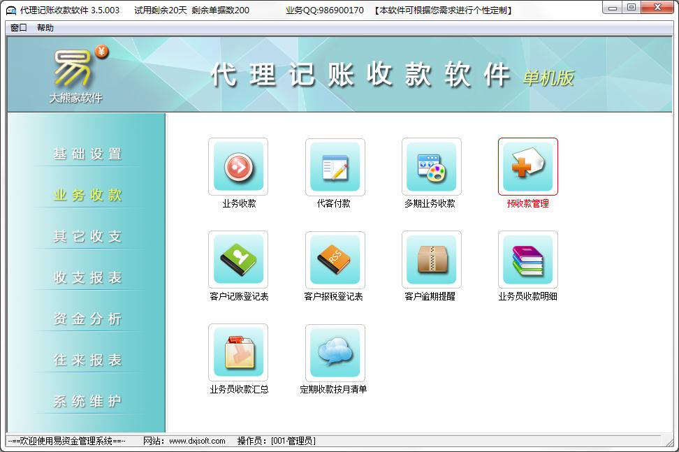Screen dimensions: 679x452
Task: Select 收支报表 in the sidebar
Action: pyautogui.click(x=87, y=277)
